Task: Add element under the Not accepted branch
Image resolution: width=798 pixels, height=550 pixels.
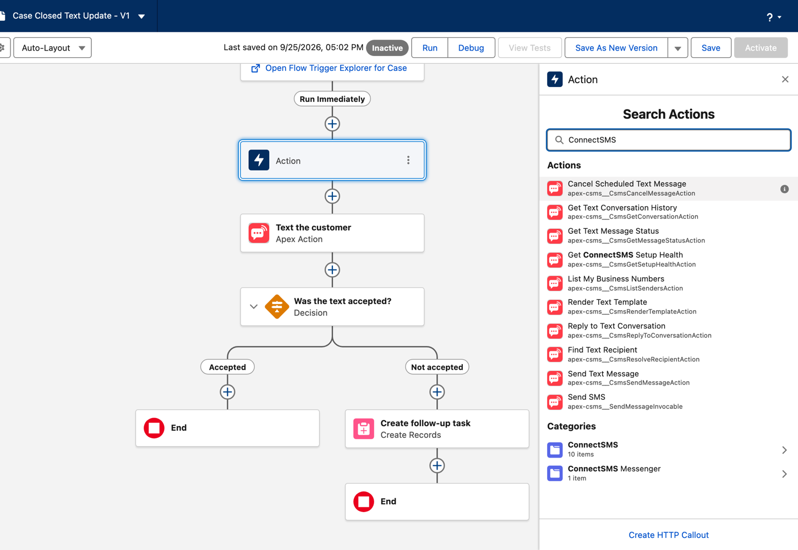Action: 437,392
